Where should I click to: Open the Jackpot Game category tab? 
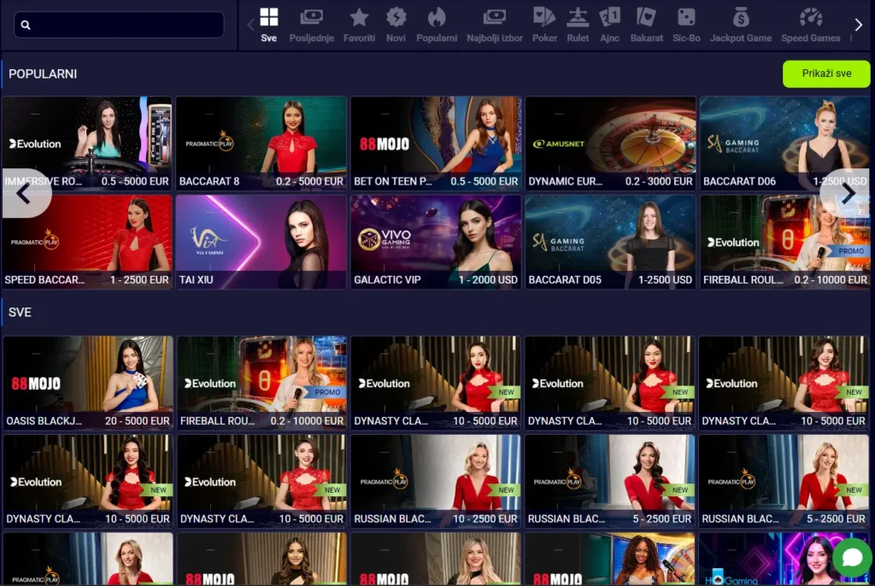click(x=740, y=24)
